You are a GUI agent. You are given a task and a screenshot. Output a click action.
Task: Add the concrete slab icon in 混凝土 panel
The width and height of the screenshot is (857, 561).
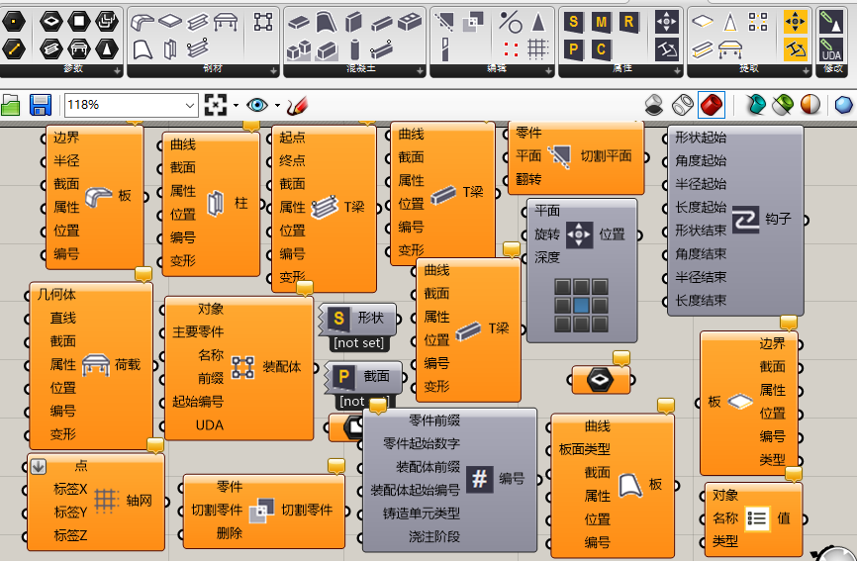tap(299, 23)
